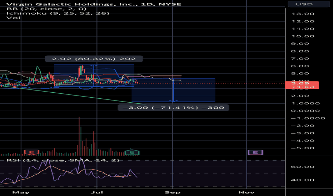Click the red 3.69 current price tag
The image size is (333, 196).
302,85
